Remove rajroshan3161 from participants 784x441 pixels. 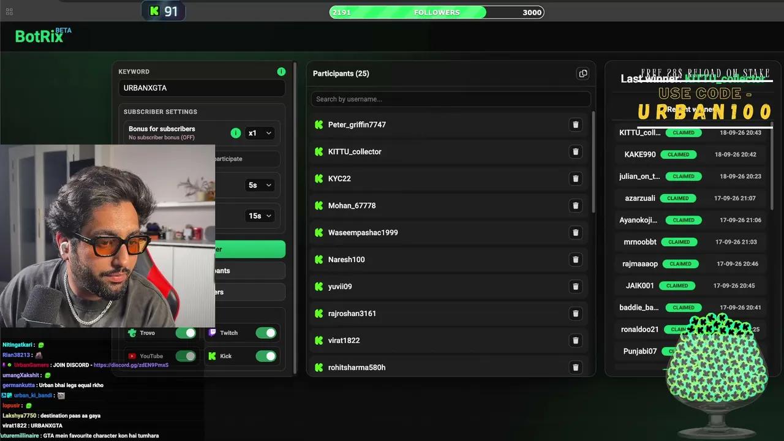coord(575,314)
